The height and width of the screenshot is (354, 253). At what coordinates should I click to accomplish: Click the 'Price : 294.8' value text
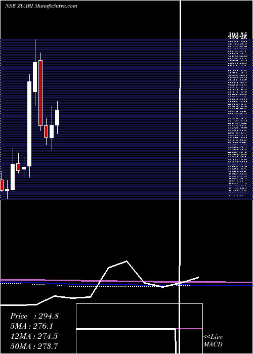(34, 316)
